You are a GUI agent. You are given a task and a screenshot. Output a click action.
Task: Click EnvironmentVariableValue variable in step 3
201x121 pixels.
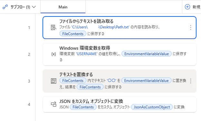click(146, 81)
